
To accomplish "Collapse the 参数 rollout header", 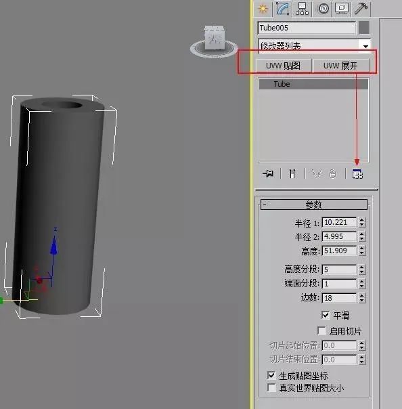I will pyautogui.click(x=314, y=204).
